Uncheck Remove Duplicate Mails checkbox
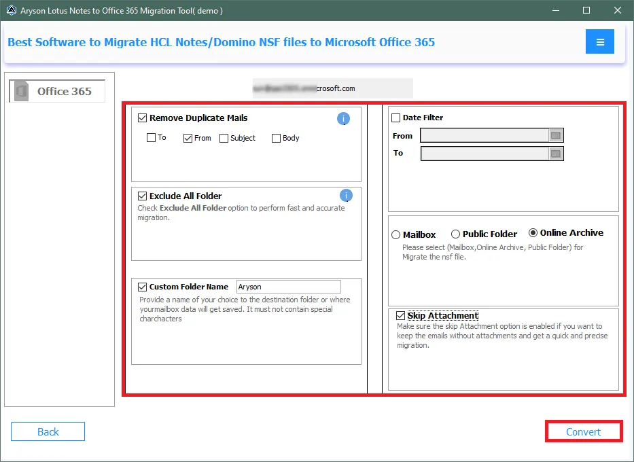The image size is (634, 462). click(142, 118)
